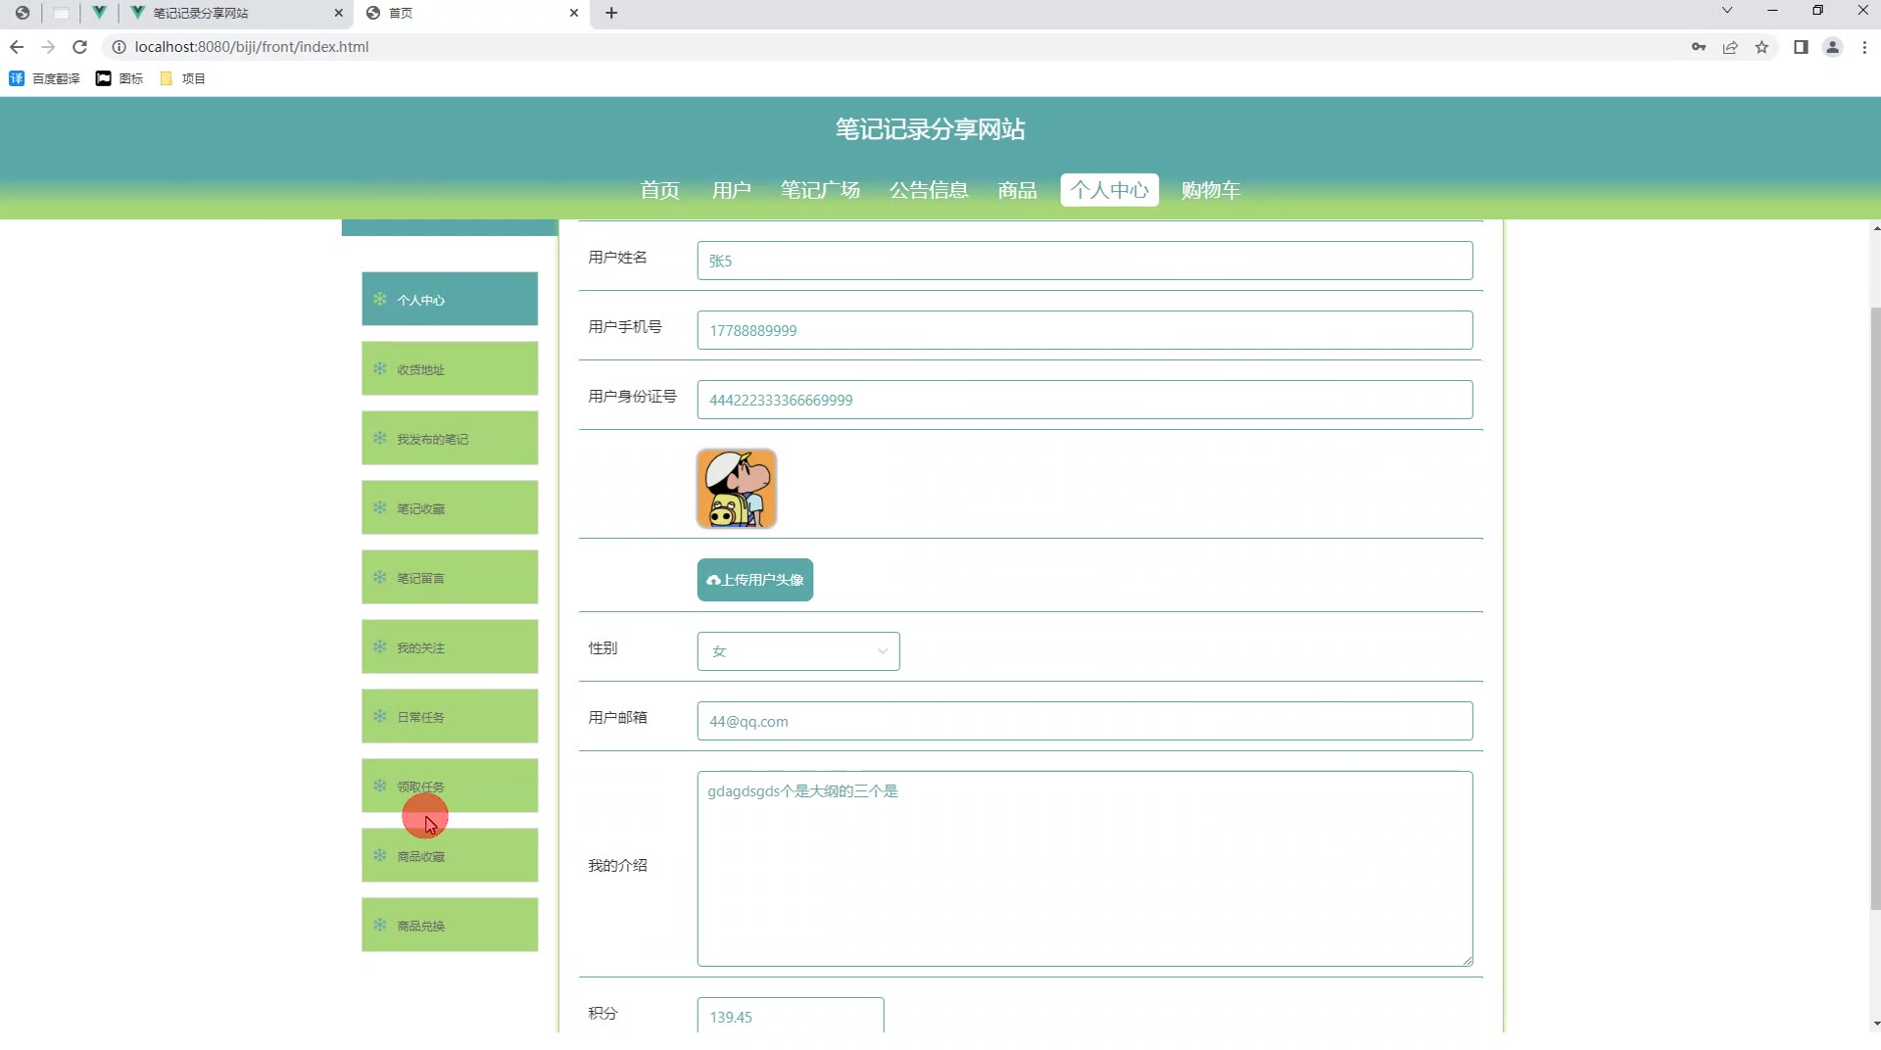Viewport: 1881px width, 1050px height.
Task: Click the 上传用户头像 upload button
Action: [754, 580]
